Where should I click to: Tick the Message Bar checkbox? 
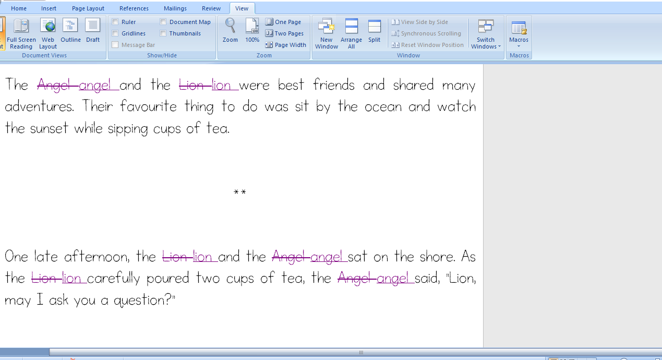[x=115, y=45]
